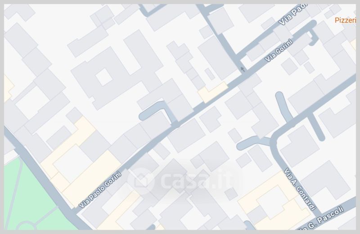Click the square courtyard inside the large building
360x234 pixels.
104,77
